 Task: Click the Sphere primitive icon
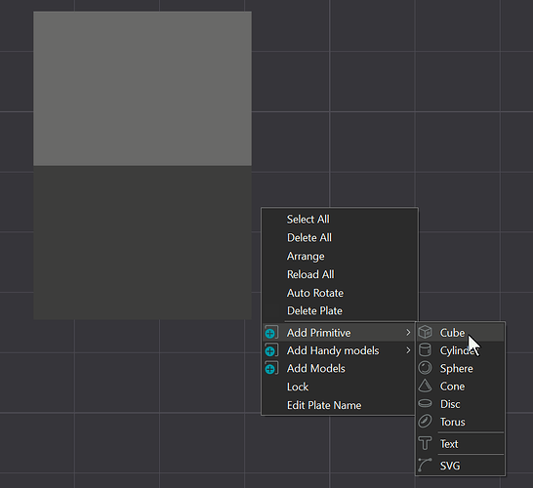point(425,368)
